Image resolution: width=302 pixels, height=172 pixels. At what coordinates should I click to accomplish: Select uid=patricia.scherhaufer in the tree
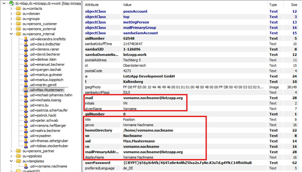[x=49, y=110]
